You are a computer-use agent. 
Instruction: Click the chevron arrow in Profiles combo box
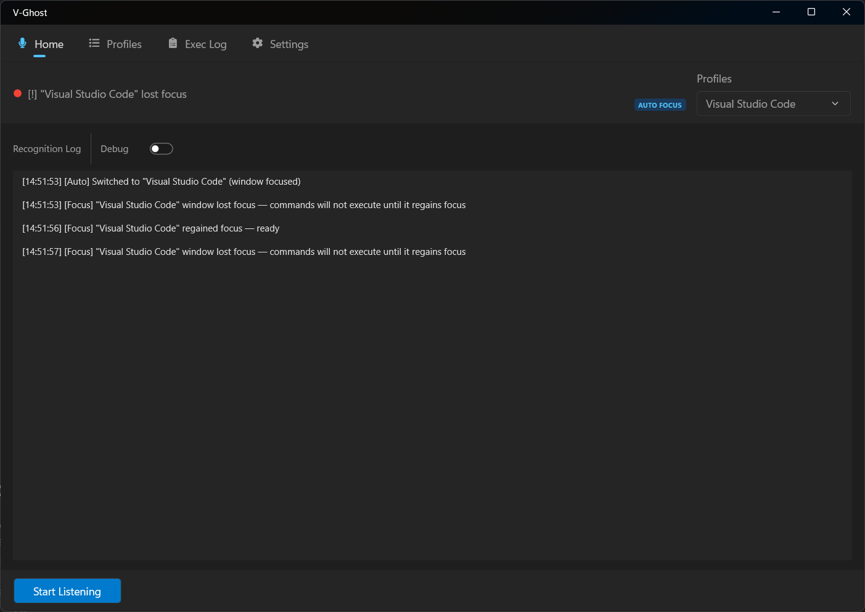tap(835, 104)
